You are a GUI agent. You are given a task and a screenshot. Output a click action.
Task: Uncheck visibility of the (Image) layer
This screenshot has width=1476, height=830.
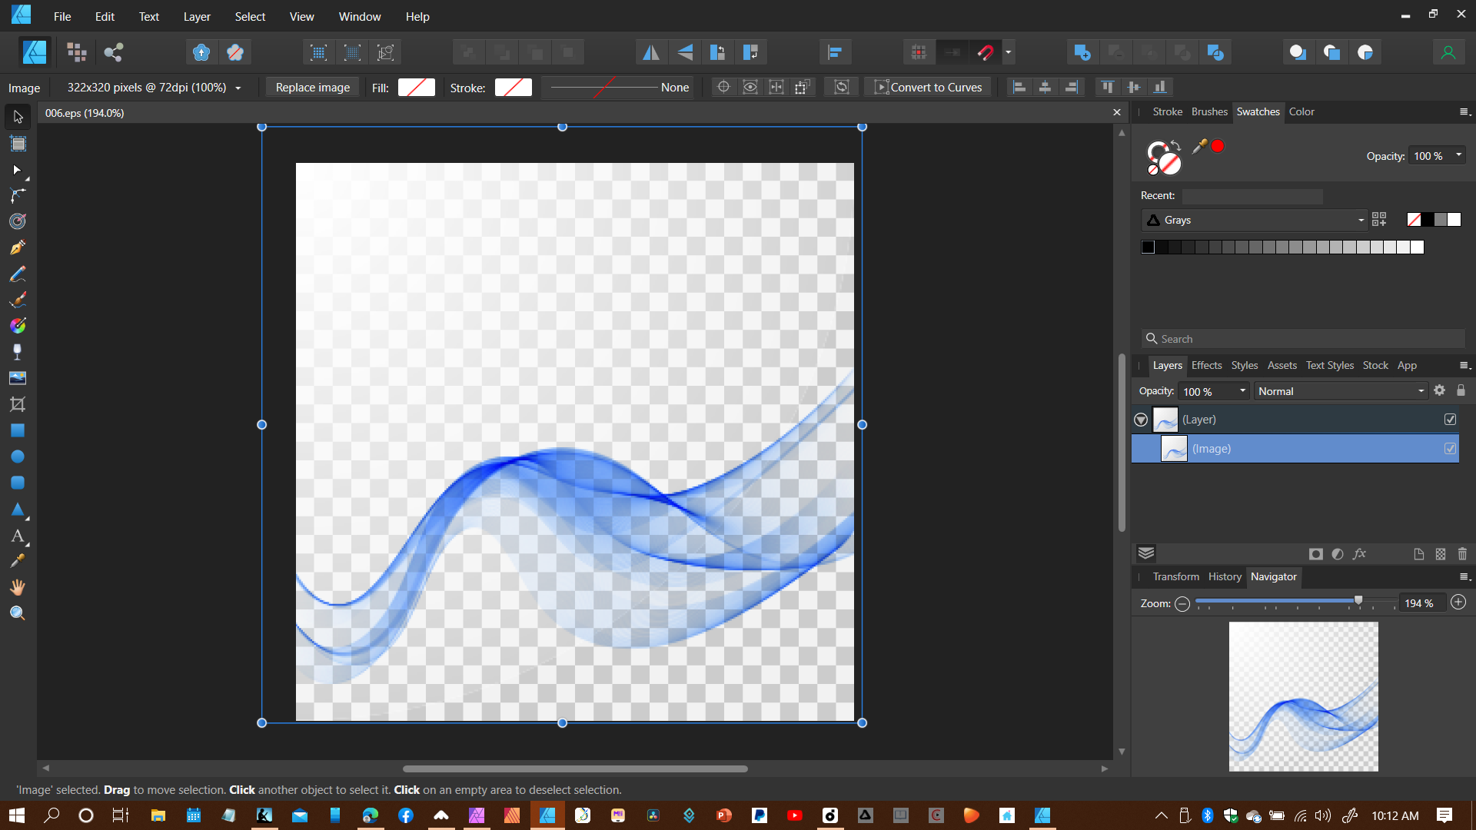tap(1450, 448)
